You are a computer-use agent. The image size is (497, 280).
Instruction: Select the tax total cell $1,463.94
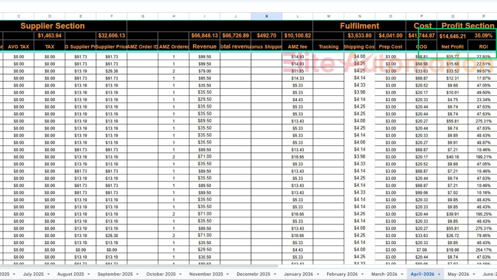(x=50, y=36)
